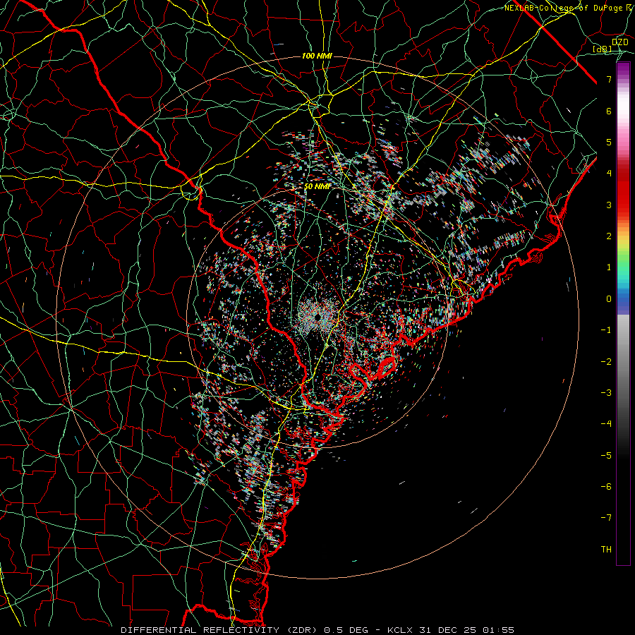
Task: Click the -6 value on the dB scale
Action: [606, 487]
